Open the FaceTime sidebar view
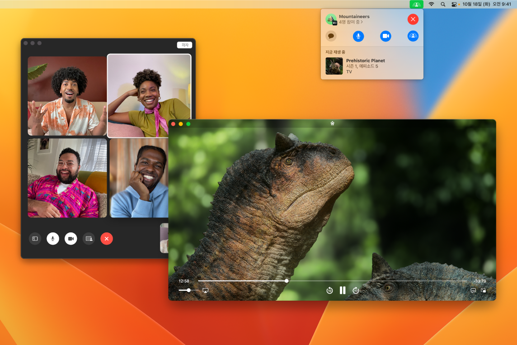Screen dimensions: 517x345 [x=35, y=238]
